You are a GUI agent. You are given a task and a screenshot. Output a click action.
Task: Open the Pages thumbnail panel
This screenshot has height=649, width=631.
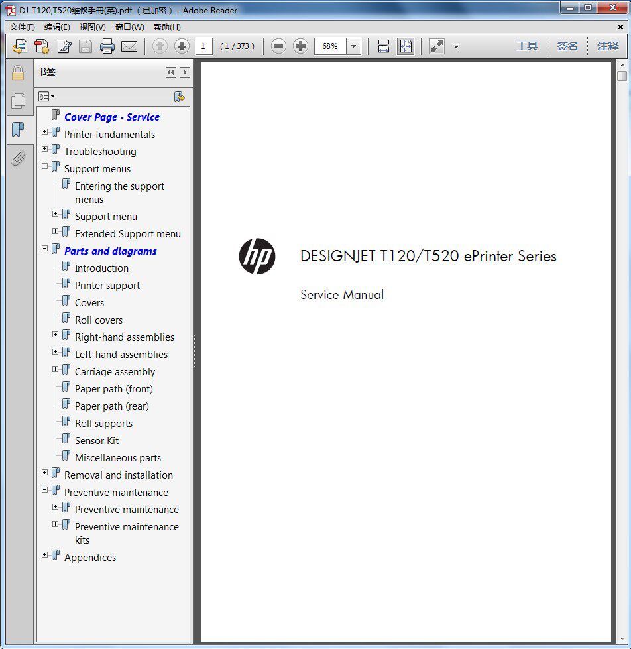point(18,101)
